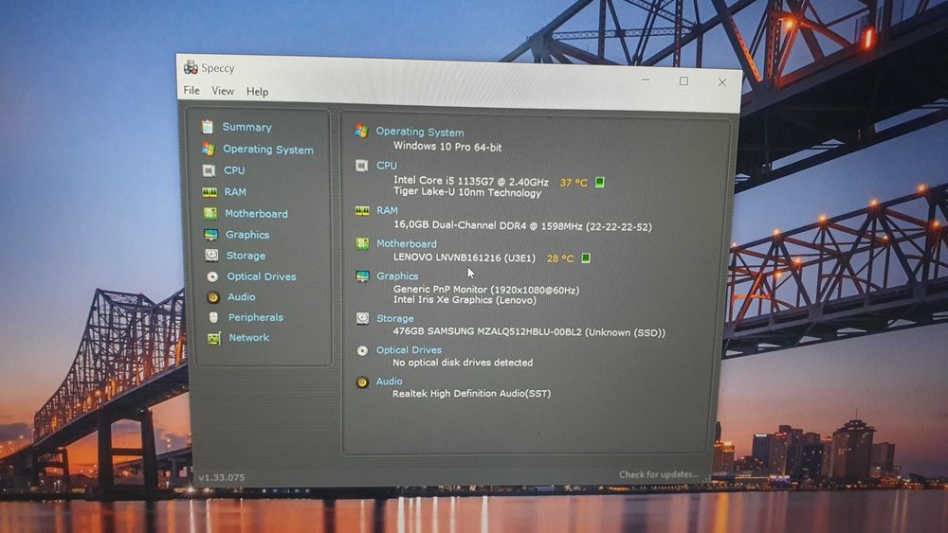948x533 pixels.
Task: Click the Graphics monitor icon in sidebar
Action: click(210, 234)
